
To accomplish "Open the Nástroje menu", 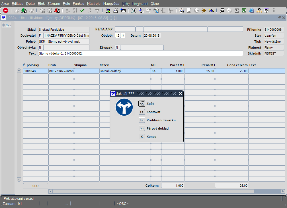I will tap(94, 4).
